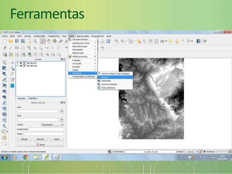The image size is (232, 174).
Task: Open the scale dropdown arrow in status bar
Action: [196, 151]
